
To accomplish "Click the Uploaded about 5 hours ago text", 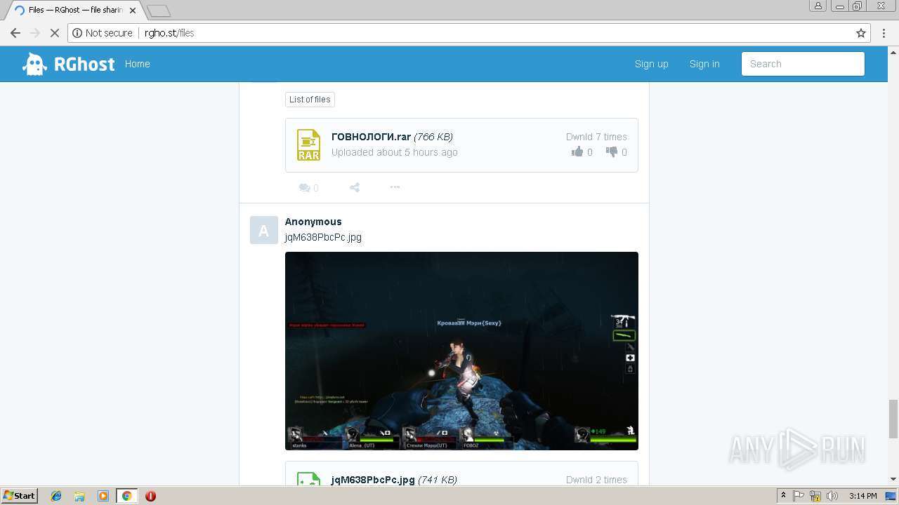I will click(x=395, y=152).
